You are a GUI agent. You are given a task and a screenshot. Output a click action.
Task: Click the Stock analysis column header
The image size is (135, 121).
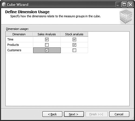point(74,34)
